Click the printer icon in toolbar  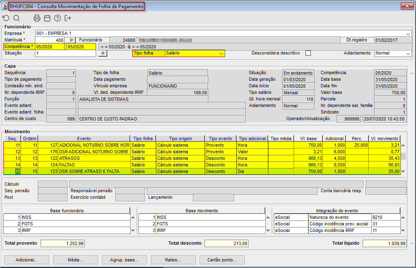pos(37,18)
